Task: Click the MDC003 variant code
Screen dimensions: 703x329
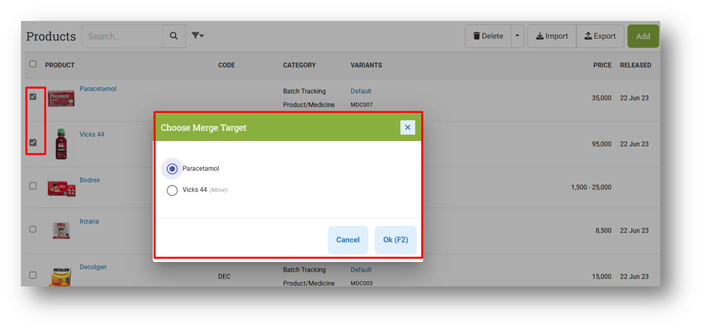Action: click(362, 283)
